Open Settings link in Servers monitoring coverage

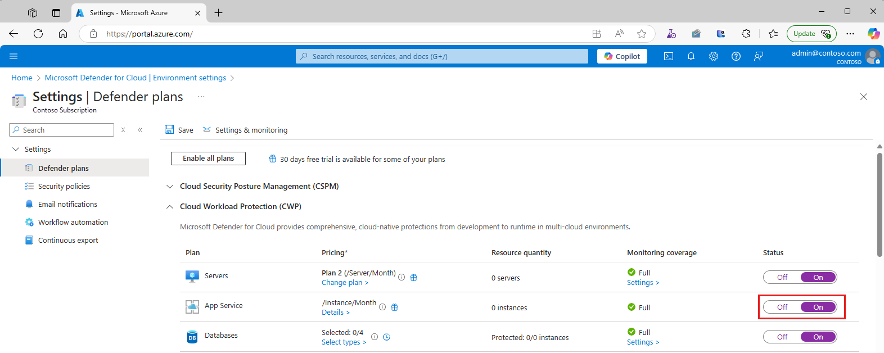coord(643,283)
